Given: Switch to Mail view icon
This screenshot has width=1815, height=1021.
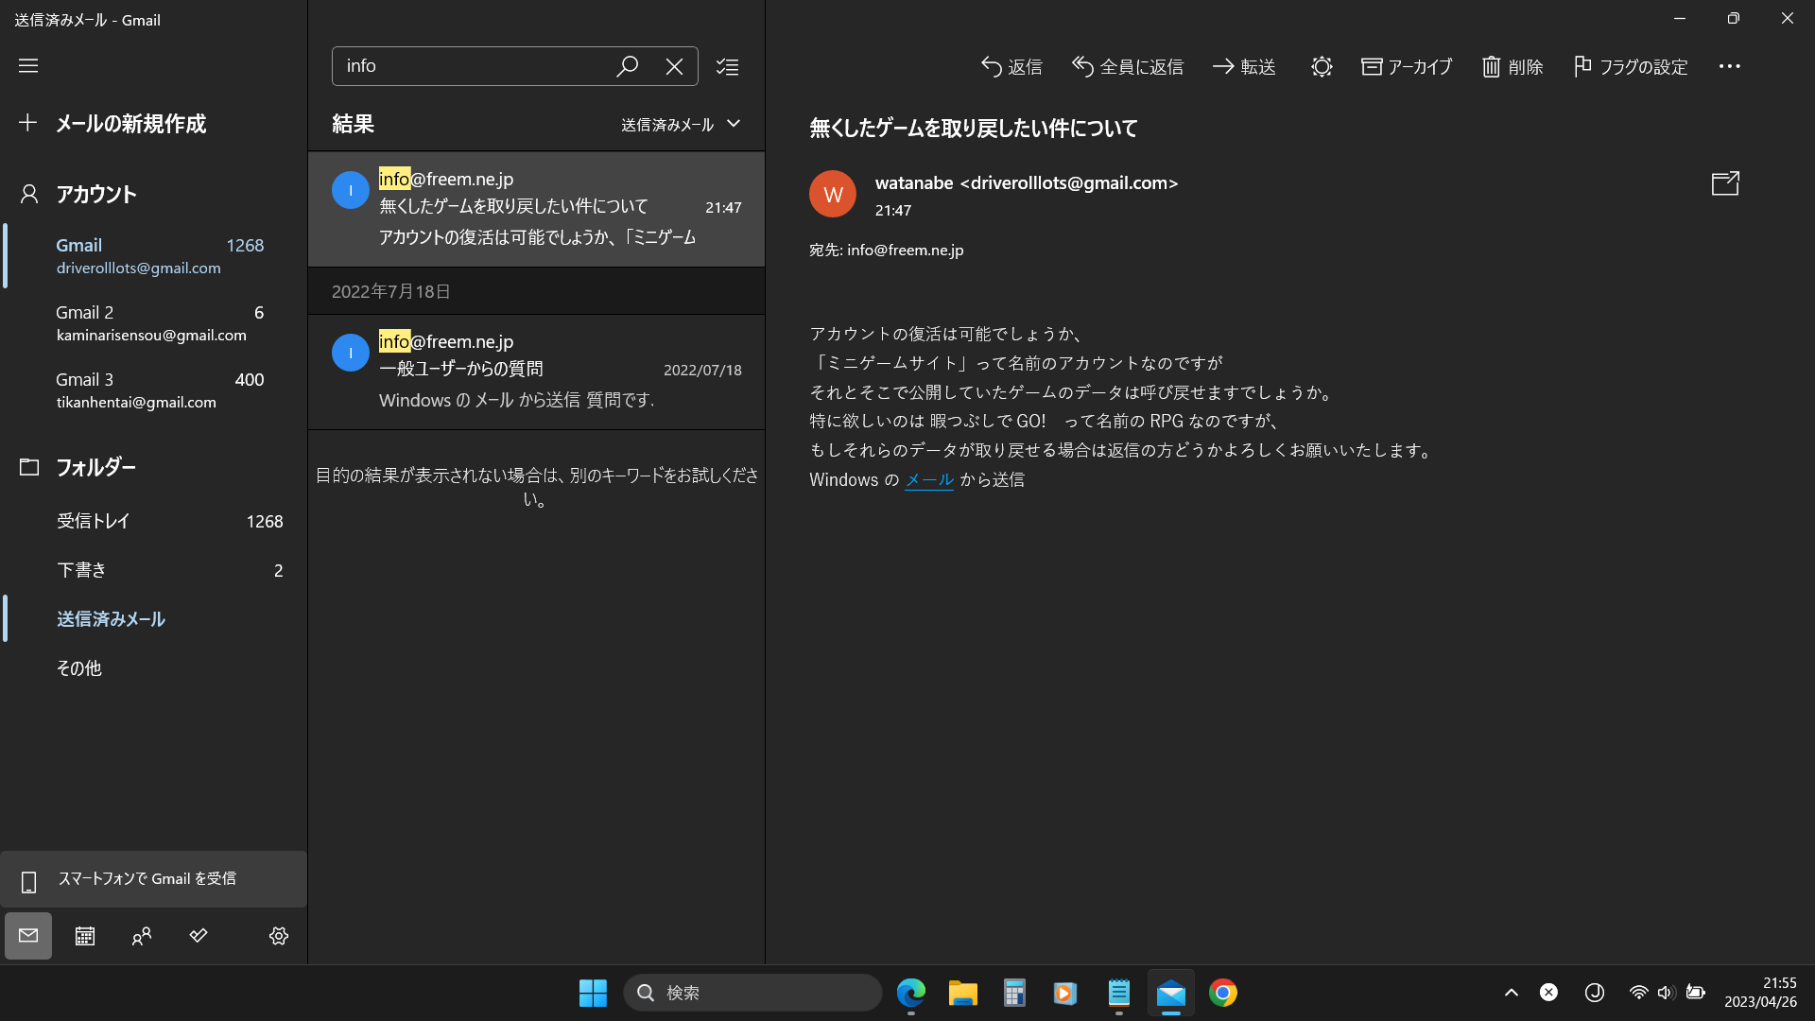Looking at the screenshot, I should (28, 936).
